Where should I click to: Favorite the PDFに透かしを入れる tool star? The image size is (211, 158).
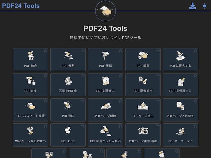120,126
